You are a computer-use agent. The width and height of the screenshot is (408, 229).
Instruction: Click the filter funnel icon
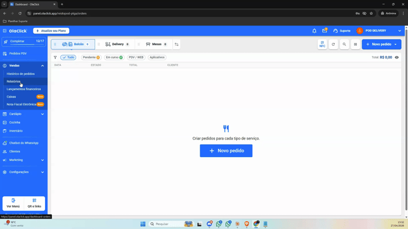click(x=55, y=57)
